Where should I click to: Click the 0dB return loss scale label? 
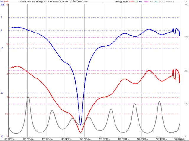(2, 5)
